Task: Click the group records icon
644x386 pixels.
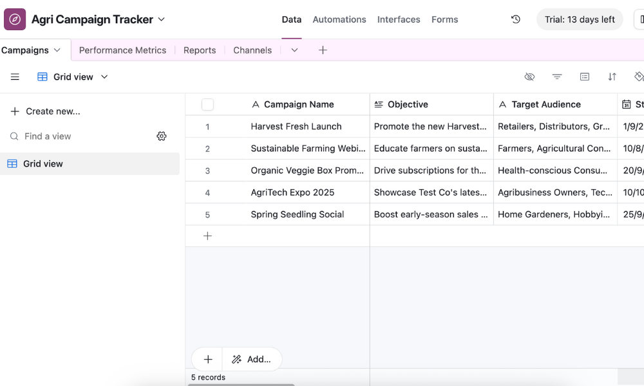Action: point(585,77)
